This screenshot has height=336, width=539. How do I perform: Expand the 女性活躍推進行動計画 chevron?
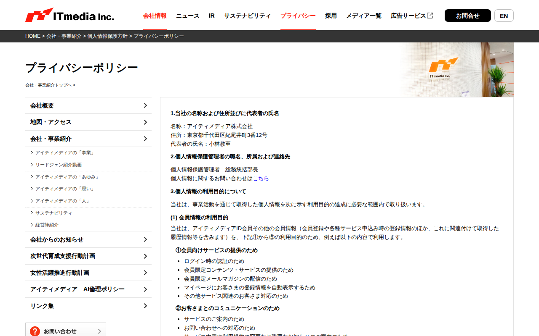click(x=145, y=273)
